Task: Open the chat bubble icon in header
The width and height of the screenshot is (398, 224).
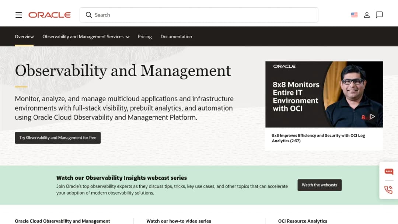Action: (379, 15)
